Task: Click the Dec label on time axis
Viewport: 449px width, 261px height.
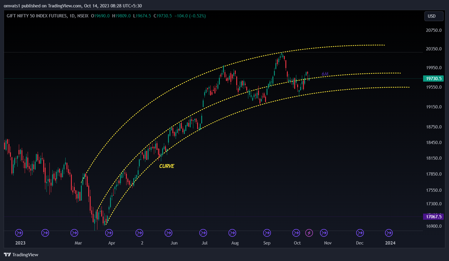Action: coord(360,243)
